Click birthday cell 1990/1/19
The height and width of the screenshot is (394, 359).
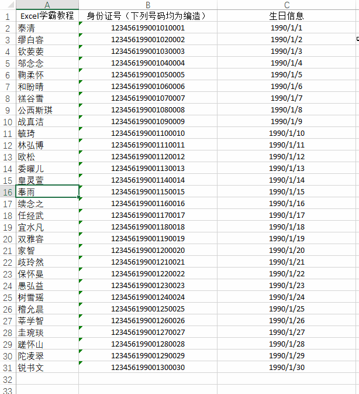(286, 239)
